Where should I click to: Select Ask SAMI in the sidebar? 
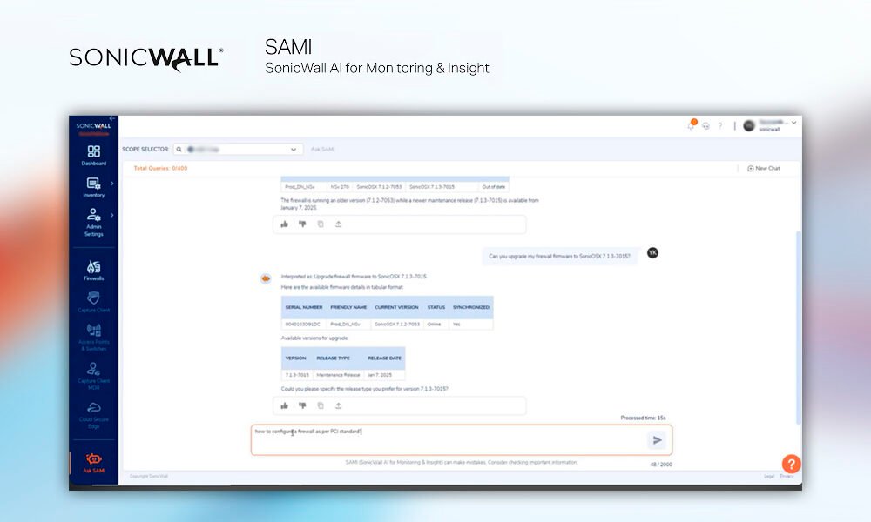(x=94, y=463)
